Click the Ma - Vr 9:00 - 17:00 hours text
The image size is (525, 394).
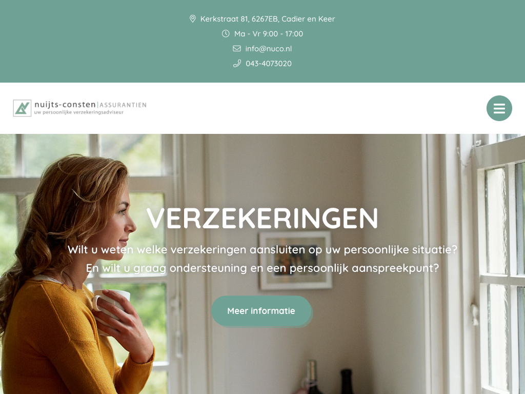tap(269, 33)
